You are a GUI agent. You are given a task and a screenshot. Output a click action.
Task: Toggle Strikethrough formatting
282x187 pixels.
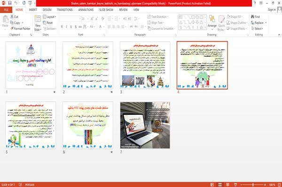click(80, 27)
